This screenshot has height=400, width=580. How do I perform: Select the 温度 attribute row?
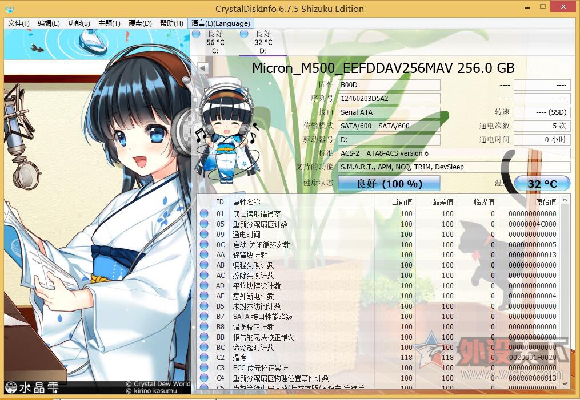coord(379,358)
